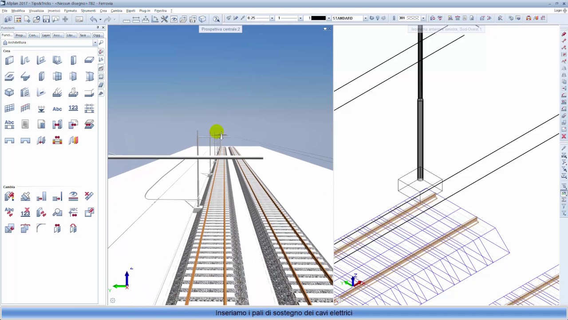
Task: Select the 3D cube view icon in toolbar
Action: 202,19
